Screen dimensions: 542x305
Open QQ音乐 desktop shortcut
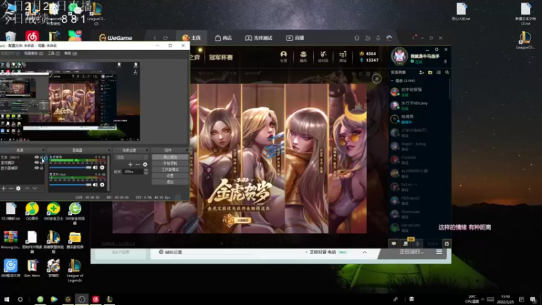pyautogui.click(x=32, y=211)
